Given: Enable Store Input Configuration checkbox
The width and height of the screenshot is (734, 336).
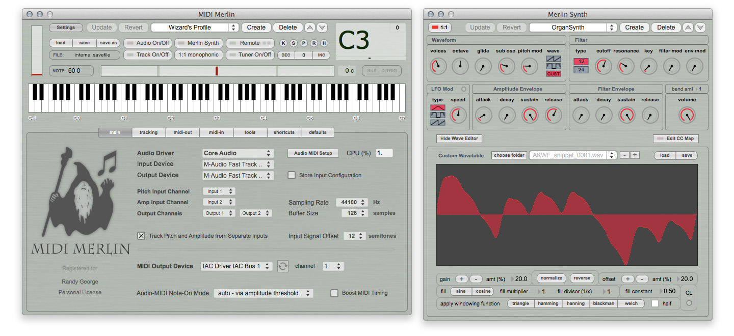Looking at the screenshot, I should point(292,175).
